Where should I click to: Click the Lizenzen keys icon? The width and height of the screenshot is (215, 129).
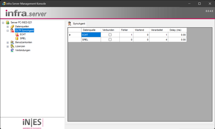(x=12, y=46)
